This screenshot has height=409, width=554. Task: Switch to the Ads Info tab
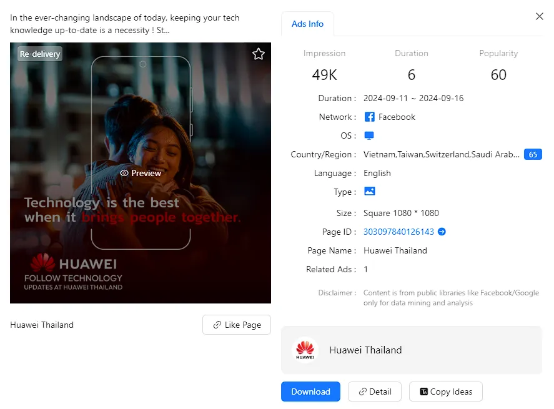click(x=307, y=24)
